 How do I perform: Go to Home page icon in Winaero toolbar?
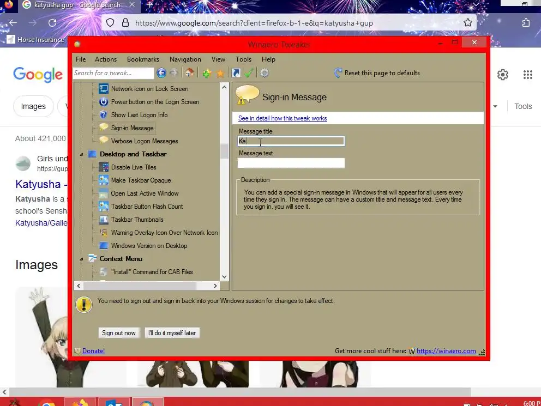click(x=189, y=73)
